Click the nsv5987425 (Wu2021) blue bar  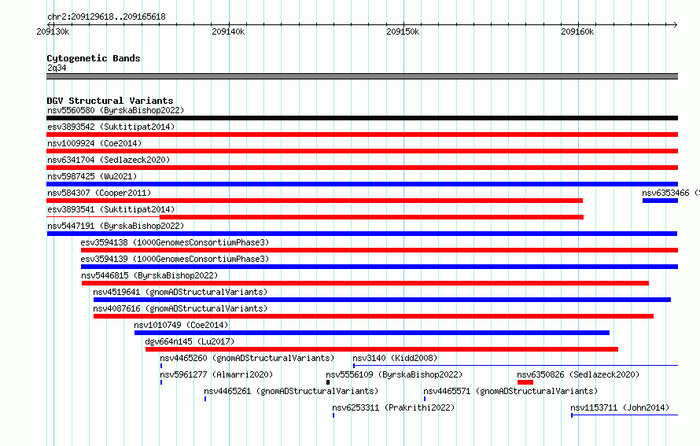[362, 184]
